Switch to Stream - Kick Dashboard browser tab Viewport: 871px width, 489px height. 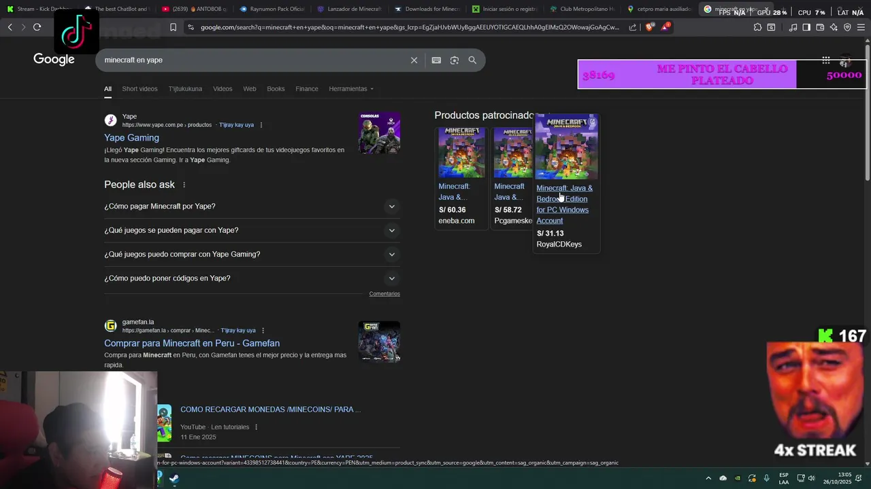coord(39,10)
